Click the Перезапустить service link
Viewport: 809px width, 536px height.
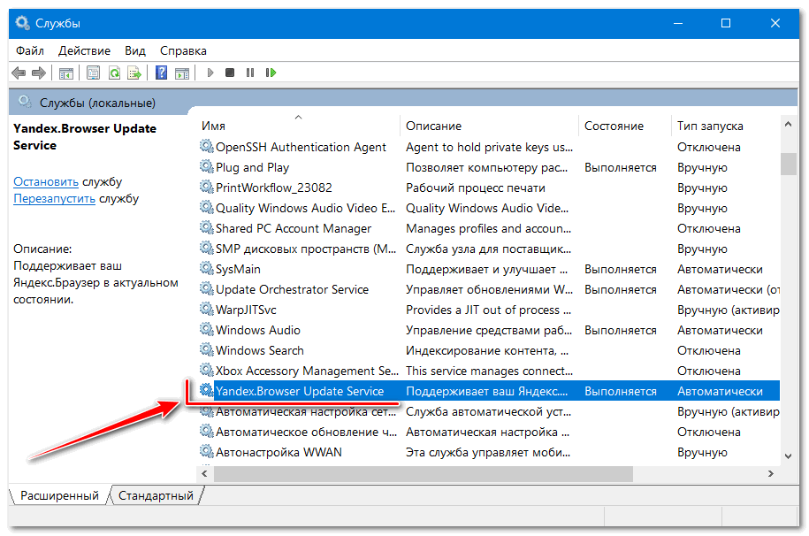(54, 198)
